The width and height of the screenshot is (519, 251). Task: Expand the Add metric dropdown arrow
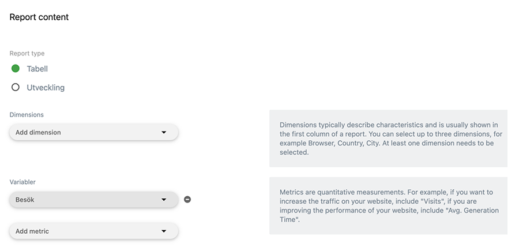pyautogui.click(x=164, y=231)
